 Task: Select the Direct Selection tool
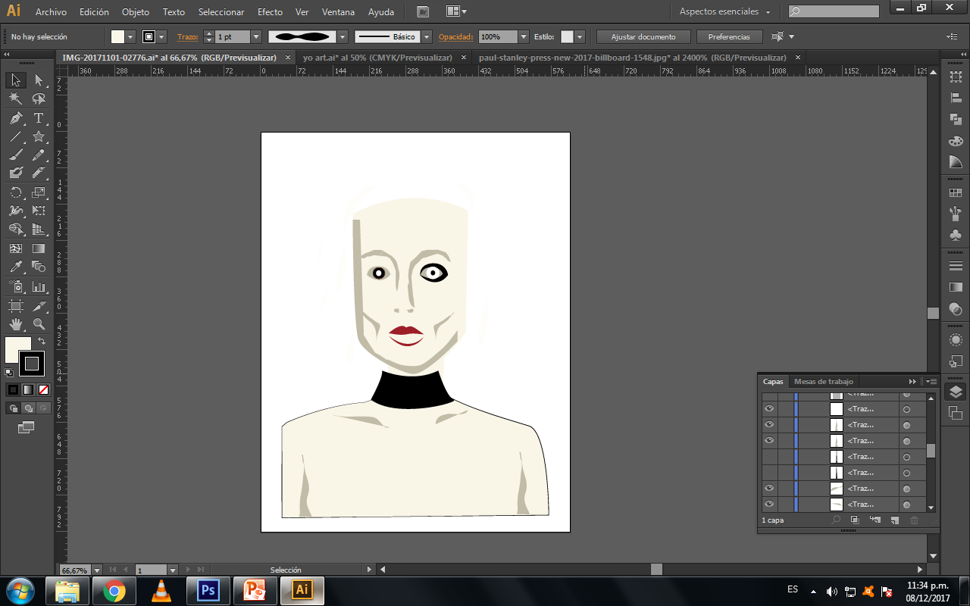(x=38, y=80)
